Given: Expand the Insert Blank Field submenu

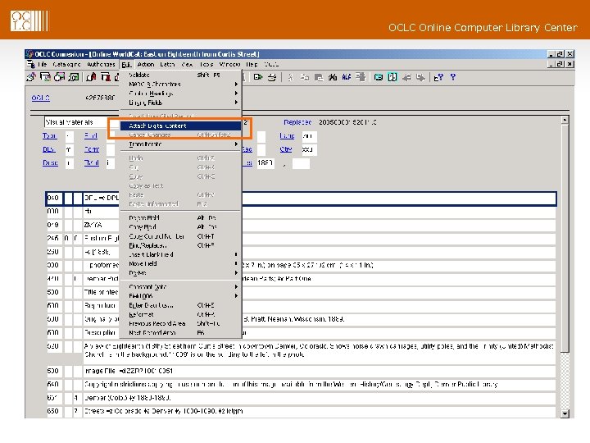Looking at the screenshot, I should click(151, 254).
